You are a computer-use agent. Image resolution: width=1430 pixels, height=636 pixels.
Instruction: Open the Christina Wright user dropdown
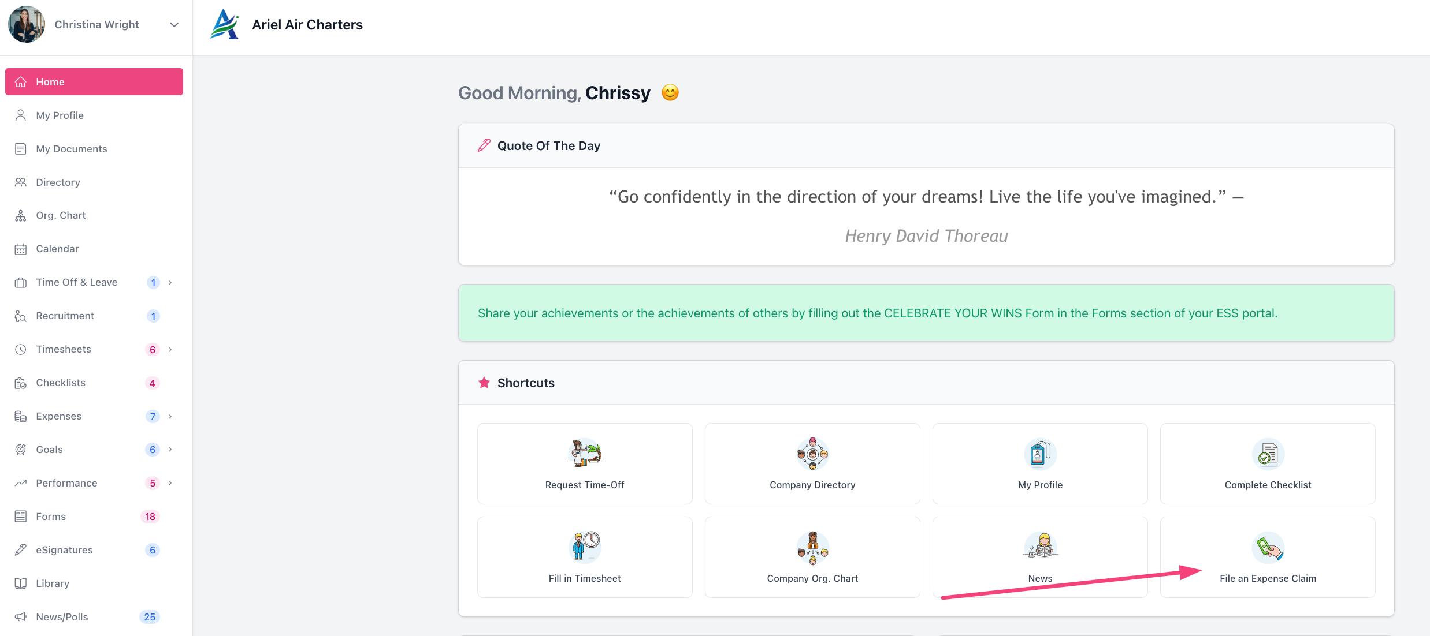point(174,25)
